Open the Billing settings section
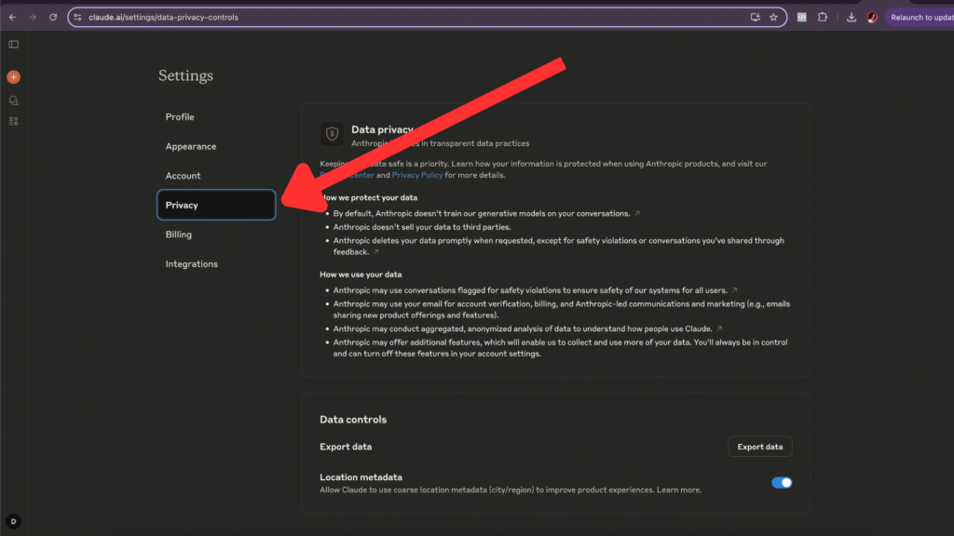Image resolution: width=954 pixels, height=536 pixels. pyautogui.click(x=216, y=234)
